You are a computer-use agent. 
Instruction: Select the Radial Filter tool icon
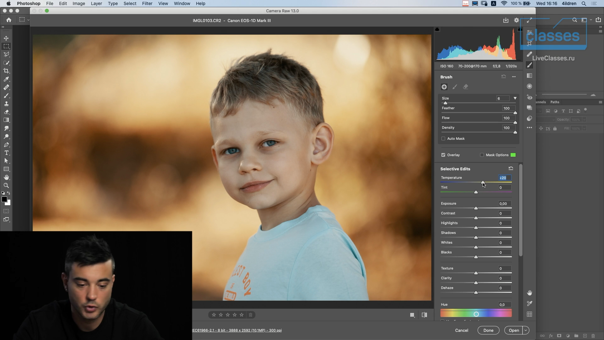[x=529, y=86]
